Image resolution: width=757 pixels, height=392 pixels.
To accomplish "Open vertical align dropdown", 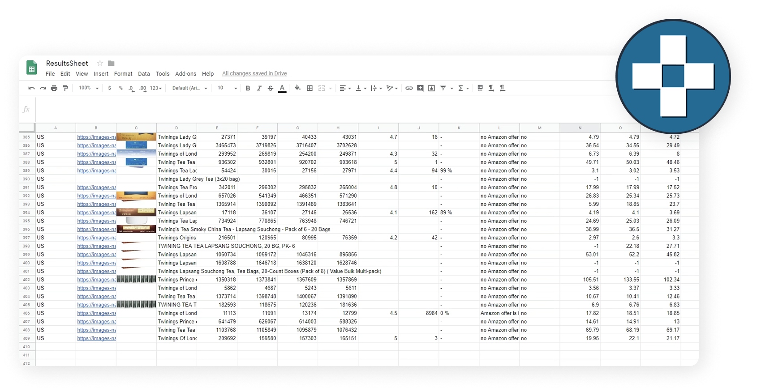I will tap(361, 88).
